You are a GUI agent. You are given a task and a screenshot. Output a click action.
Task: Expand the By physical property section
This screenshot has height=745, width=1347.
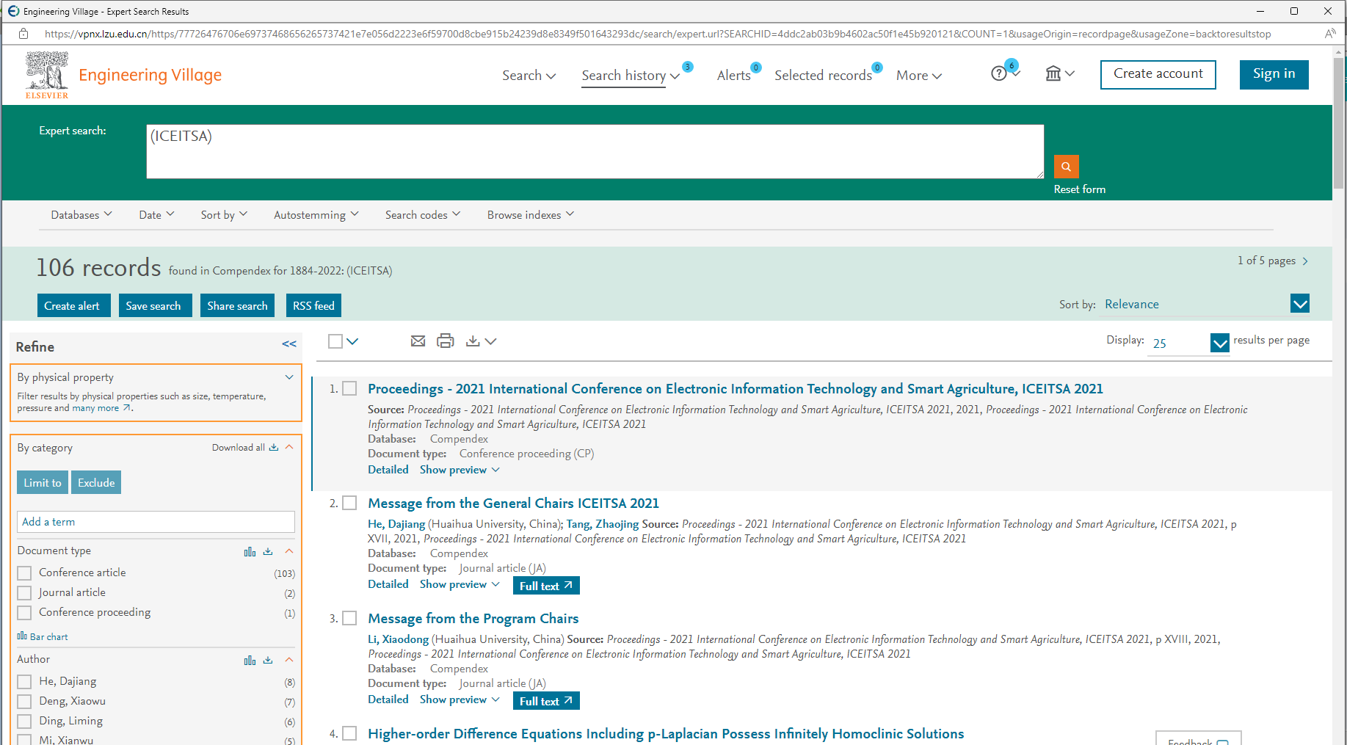[289, 377]
